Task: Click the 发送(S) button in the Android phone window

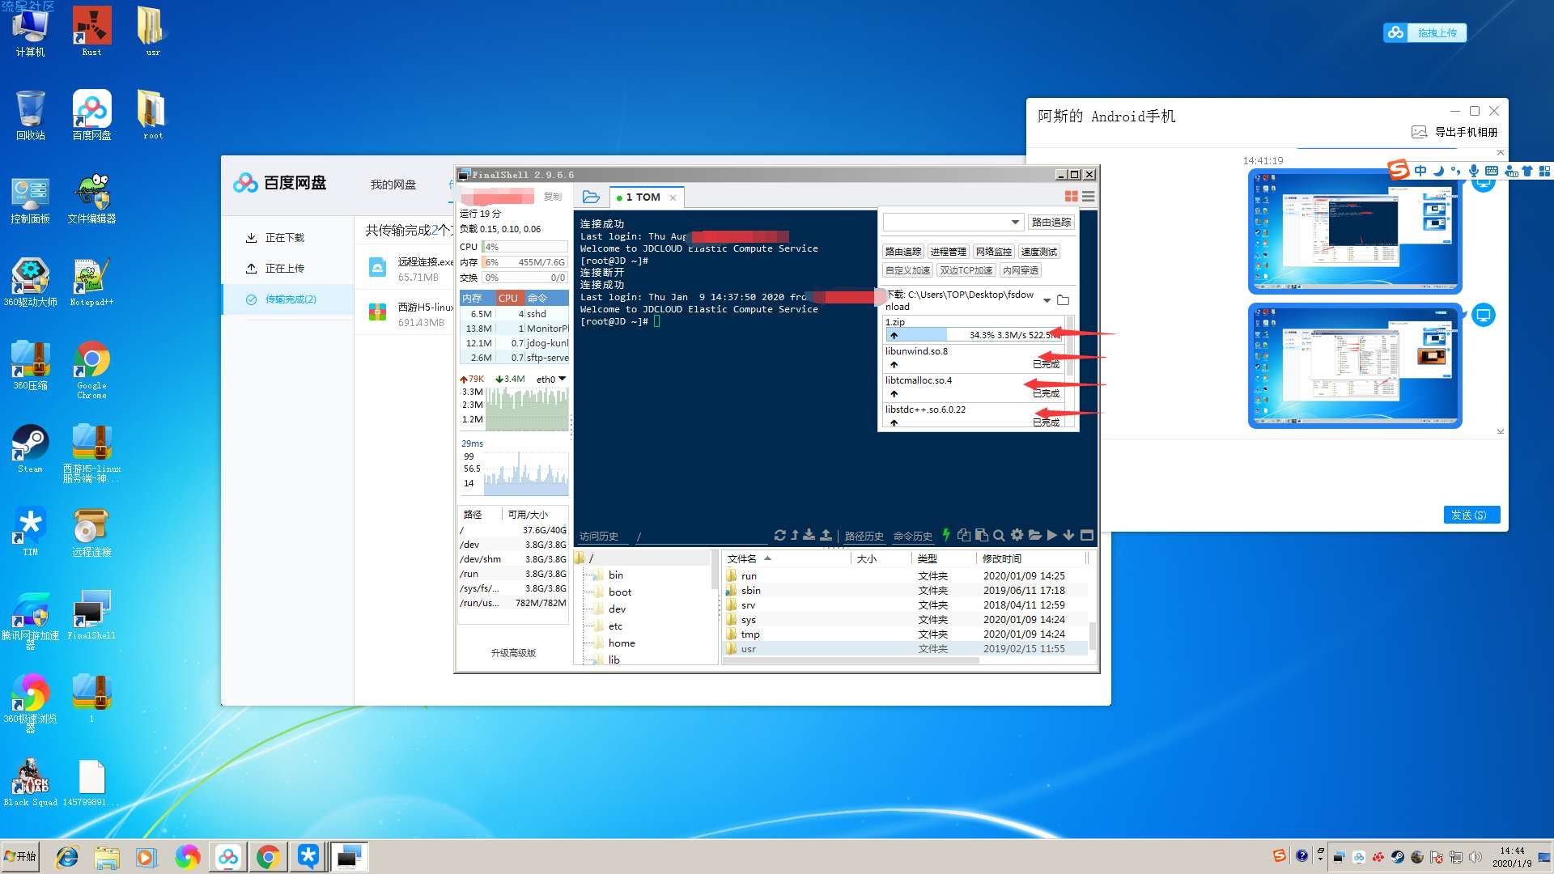Action: 1471,515
